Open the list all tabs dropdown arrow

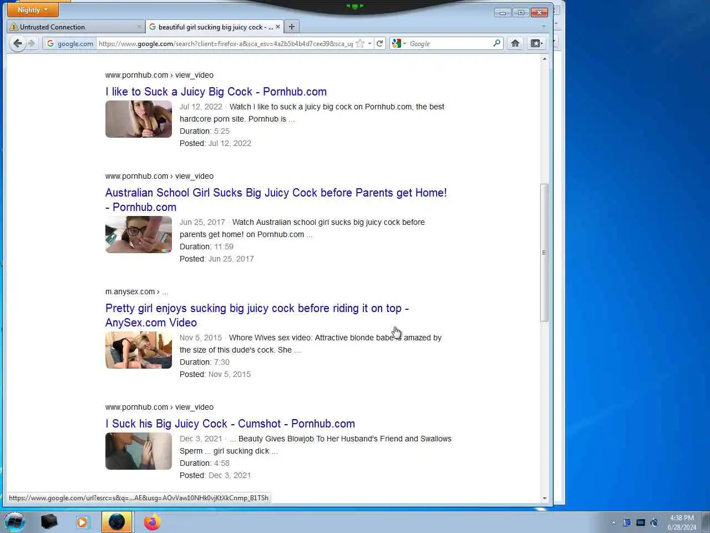(x=544, y=26)
